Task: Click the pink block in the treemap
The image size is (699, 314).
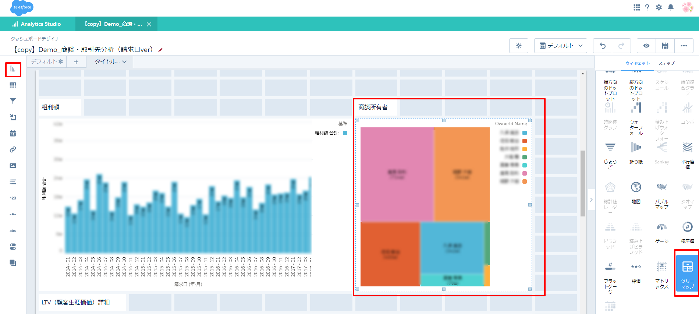Action: (x=397, y=174)
